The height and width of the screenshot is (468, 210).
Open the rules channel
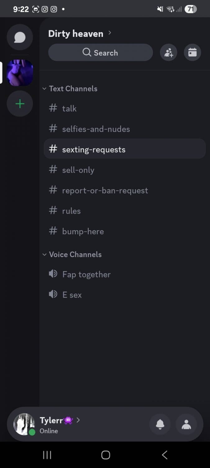tap(71, 211)
